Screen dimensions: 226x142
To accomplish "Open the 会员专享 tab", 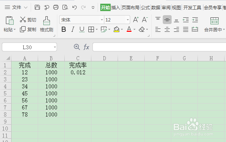I will pyautogui.click(x=213, y=7).
